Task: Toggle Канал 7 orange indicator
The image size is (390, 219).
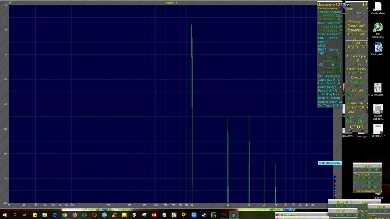Action: tap(356, 215)
